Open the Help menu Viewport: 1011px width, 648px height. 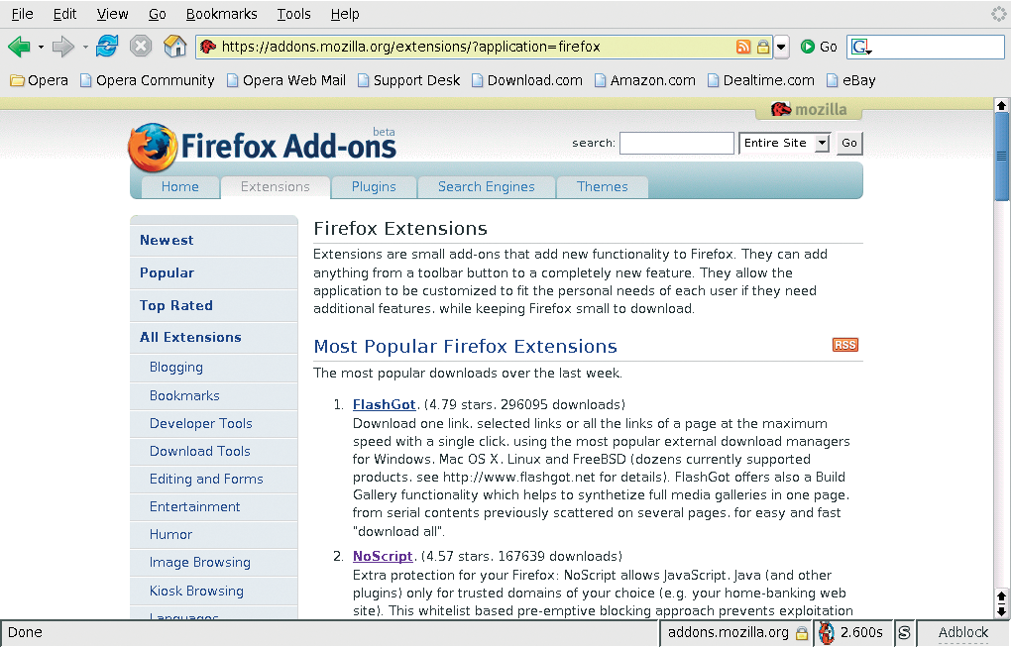coord(345,14)
